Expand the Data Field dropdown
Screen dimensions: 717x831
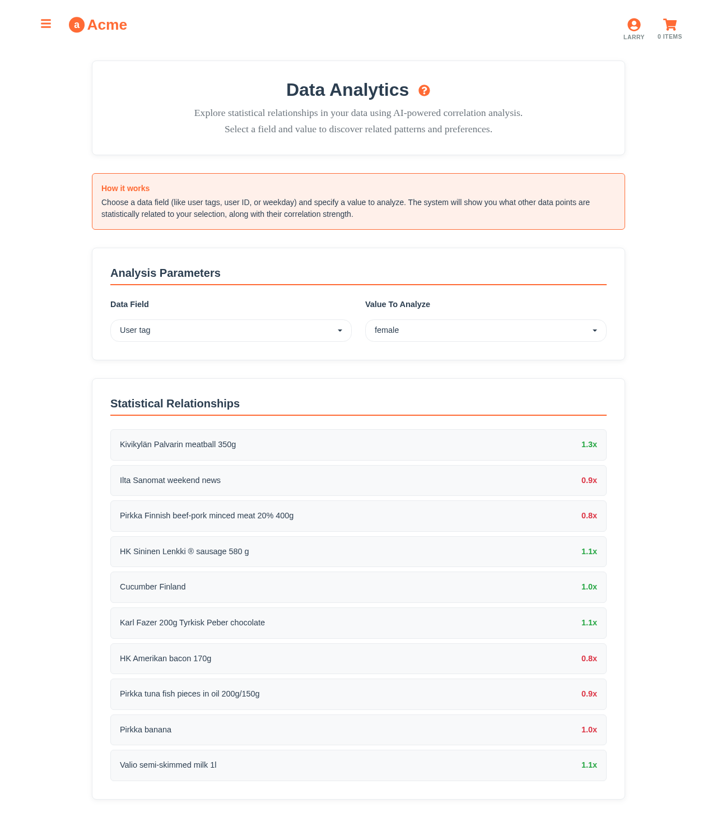[231, 331]
